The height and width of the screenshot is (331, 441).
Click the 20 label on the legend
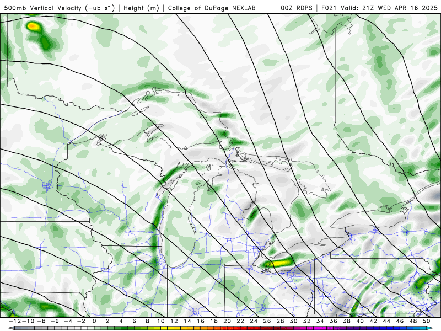click(227, 321)
